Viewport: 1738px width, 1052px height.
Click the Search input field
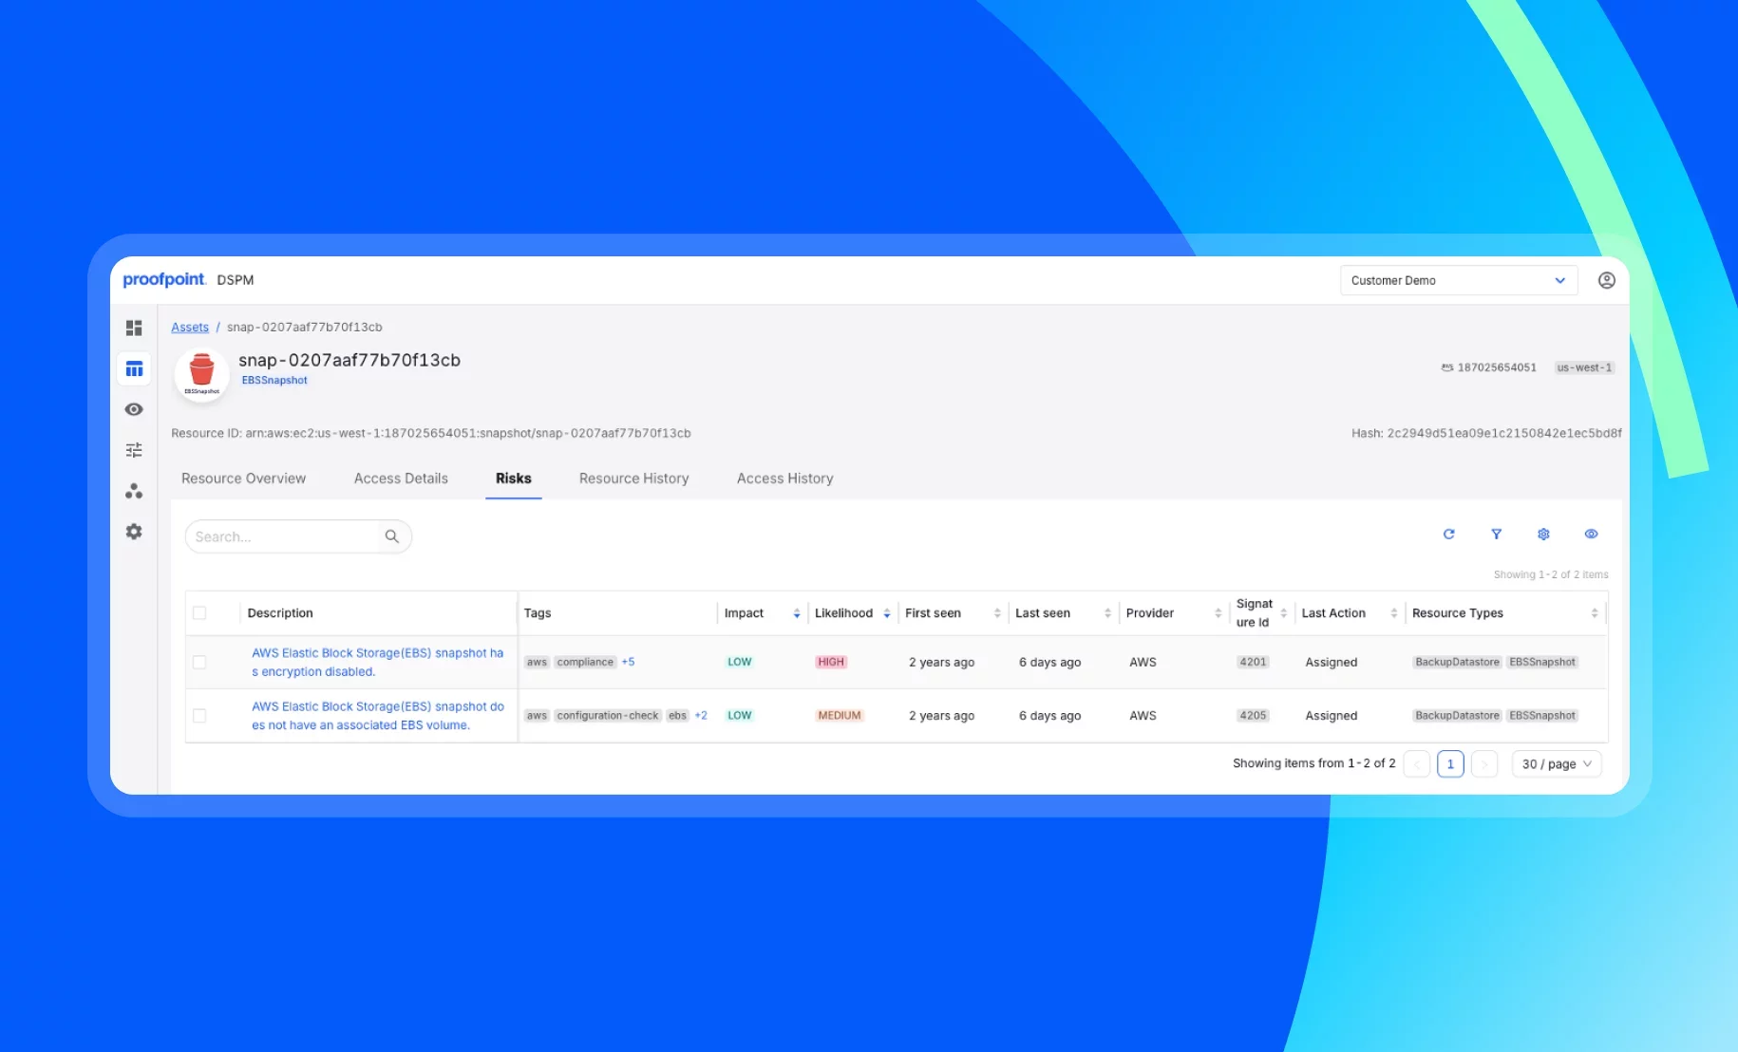pos(283,536)
